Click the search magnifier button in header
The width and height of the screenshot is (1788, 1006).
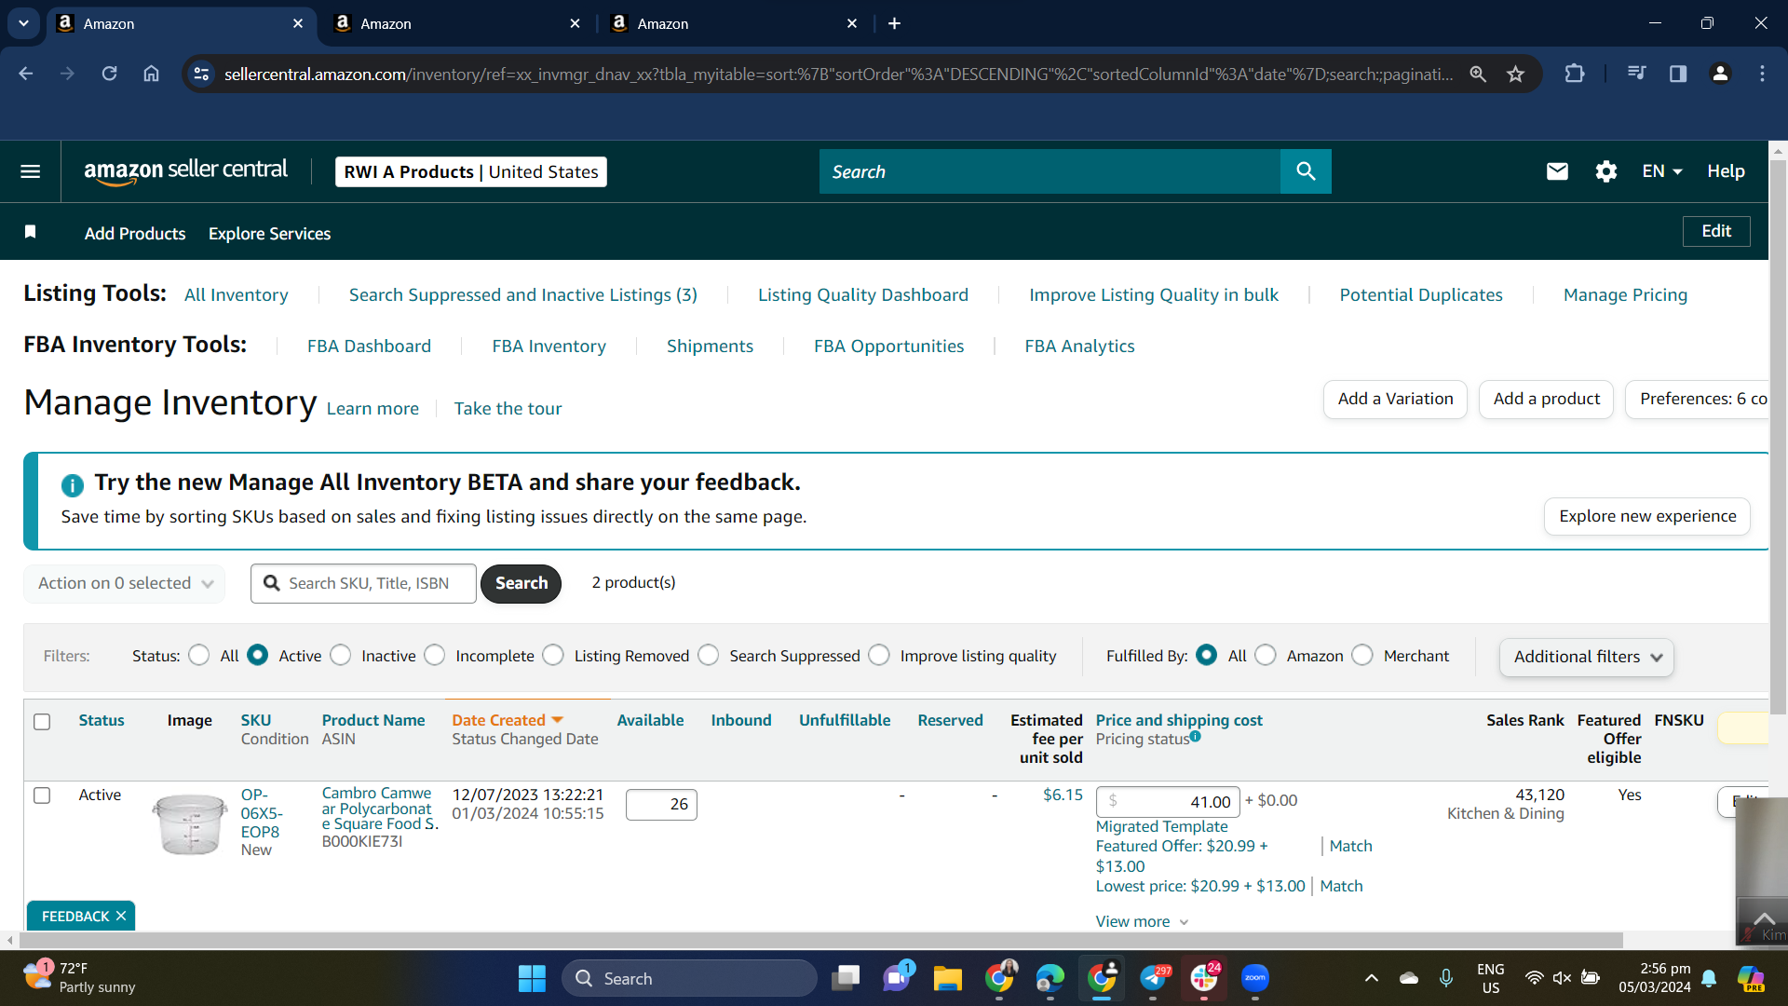point(1306,171)
